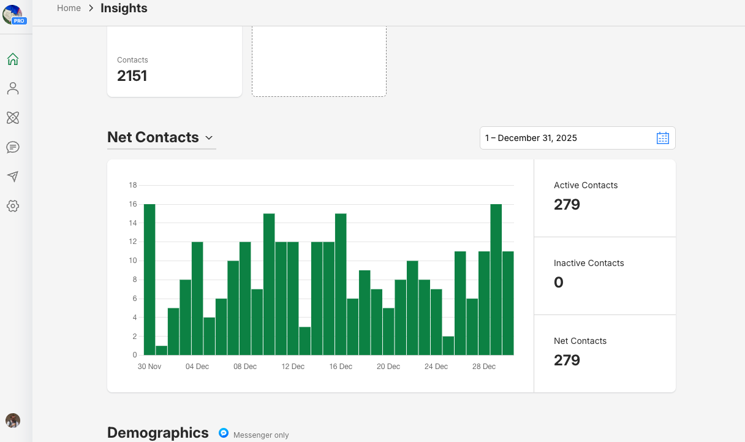Select the Inactive Contacts stat panel
The image size is (745, 442).
(x=605, y=276)
